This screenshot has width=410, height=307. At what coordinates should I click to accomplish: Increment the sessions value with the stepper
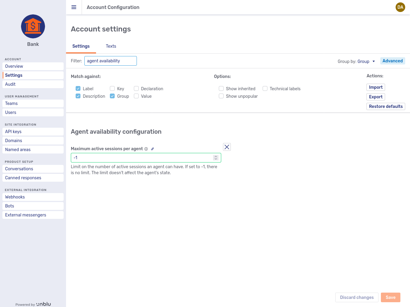coord(216,156)
